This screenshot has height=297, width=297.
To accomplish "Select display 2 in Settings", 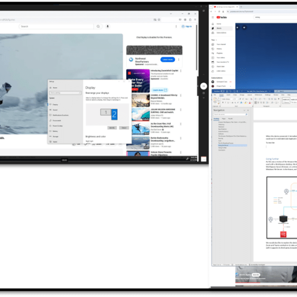I will 114,114.
